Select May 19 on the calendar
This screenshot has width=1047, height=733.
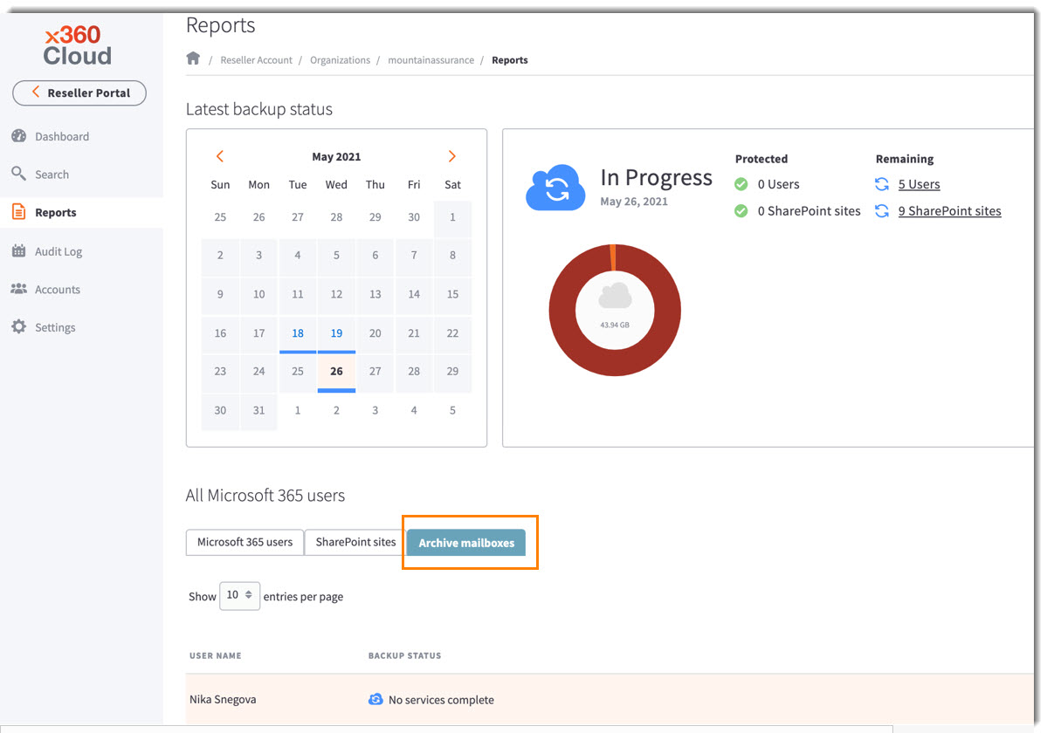tap(336, 332)
